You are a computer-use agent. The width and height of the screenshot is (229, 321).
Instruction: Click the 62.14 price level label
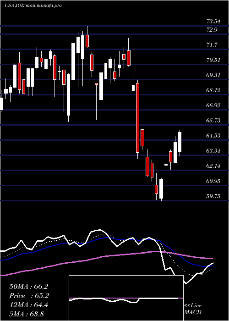[x=213, y=166]
